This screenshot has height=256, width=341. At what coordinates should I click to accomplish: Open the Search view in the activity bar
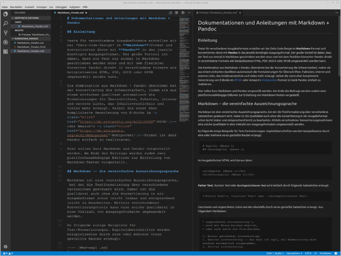coord(6,23)
